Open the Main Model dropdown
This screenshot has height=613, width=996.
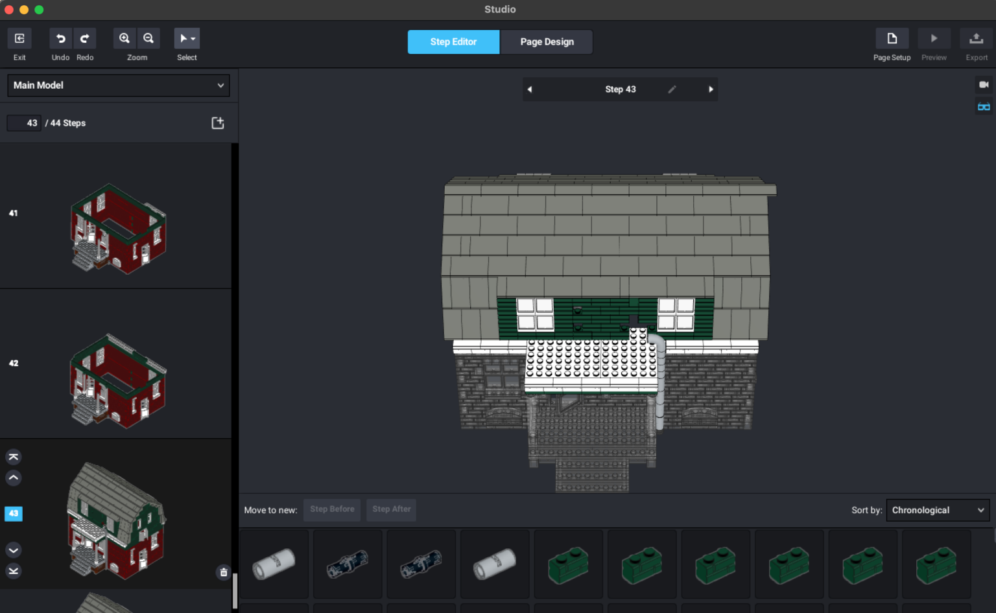118,85
